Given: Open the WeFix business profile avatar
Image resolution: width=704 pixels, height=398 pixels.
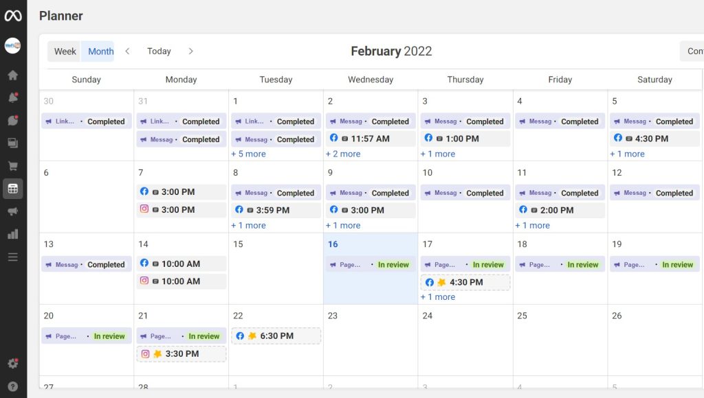Looking at the screenshot, I should [12, 46].
